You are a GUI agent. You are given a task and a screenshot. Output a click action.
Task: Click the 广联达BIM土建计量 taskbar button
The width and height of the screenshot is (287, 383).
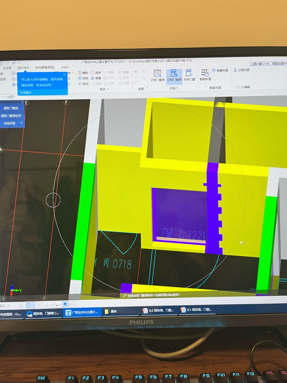(x=82, y=312)
